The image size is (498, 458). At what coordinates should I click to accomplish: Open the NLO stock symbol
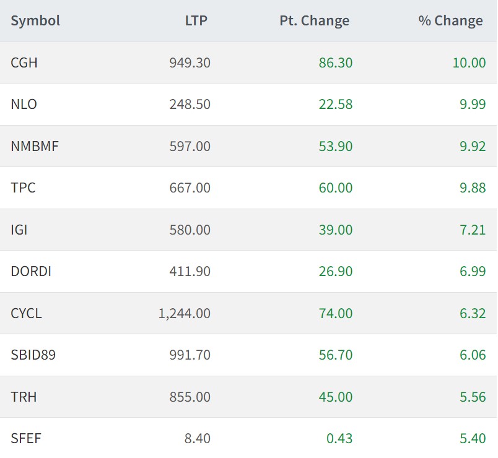point(24,104)
